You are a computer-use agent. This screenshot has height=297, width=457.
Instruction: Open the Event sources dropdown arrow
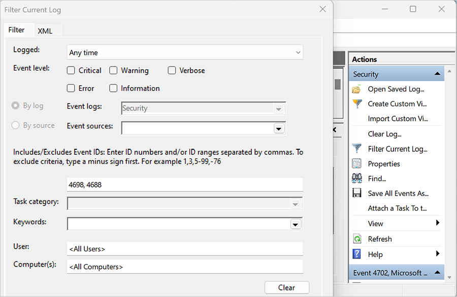279,128
